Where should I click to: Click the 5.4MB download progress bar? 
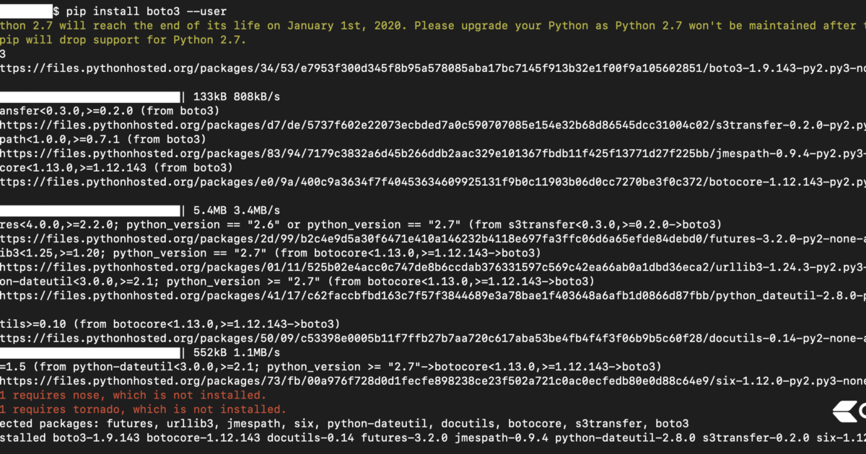[x=89, y=210]
